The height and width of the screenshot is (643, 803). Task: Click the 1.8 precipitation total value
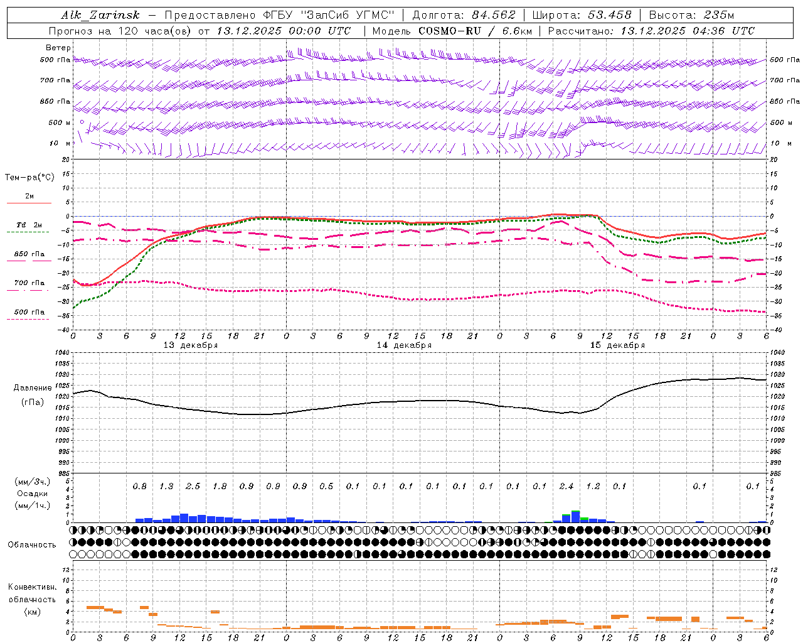(x=220, y=486)
